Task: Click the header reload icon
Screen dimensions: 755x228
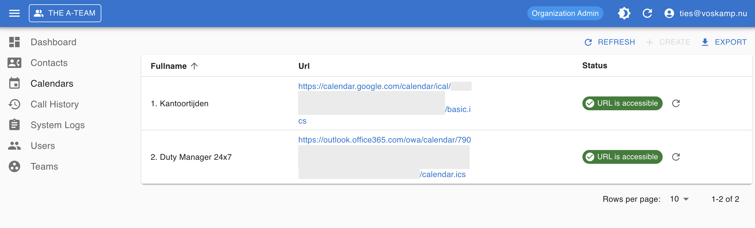Action: point(647,13)
